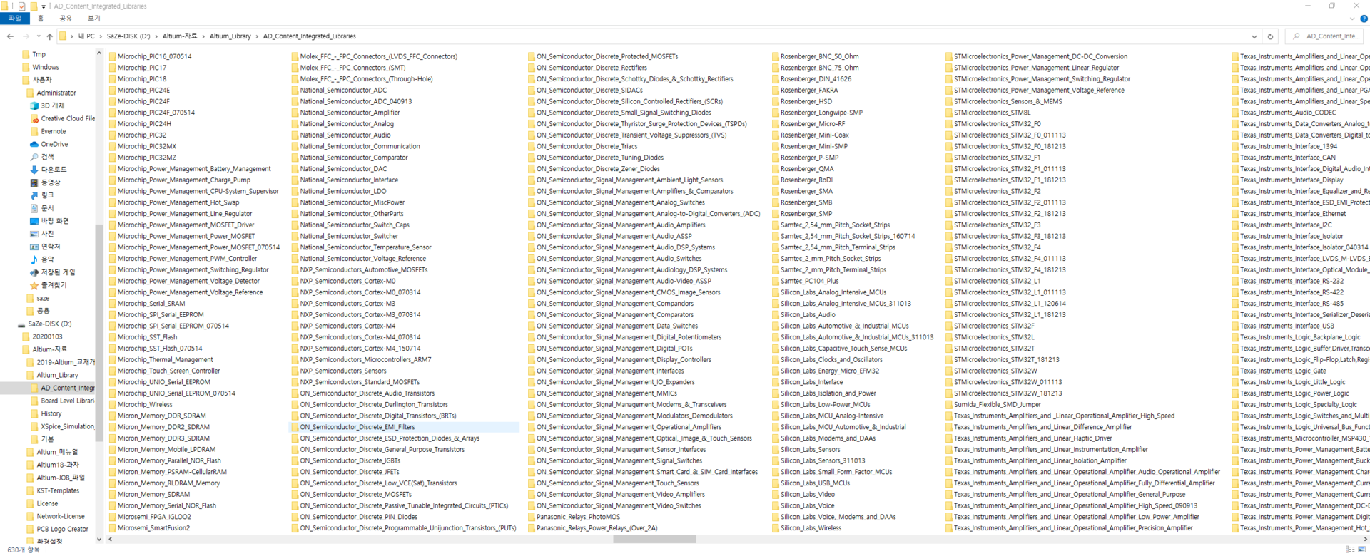This screenshot has height=556, width=1370.
Task: Select the ON_Semiconductor_Discrete_Triacs folder
Action: click(x=583, y=146)
